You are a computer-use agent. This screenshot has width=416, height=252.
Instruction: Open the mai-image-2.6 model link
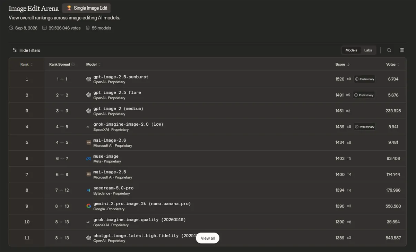(110, 140)
